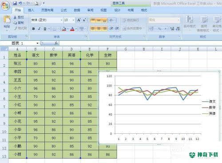
Task: Click the merge and center button
Action: pos(132,28)
